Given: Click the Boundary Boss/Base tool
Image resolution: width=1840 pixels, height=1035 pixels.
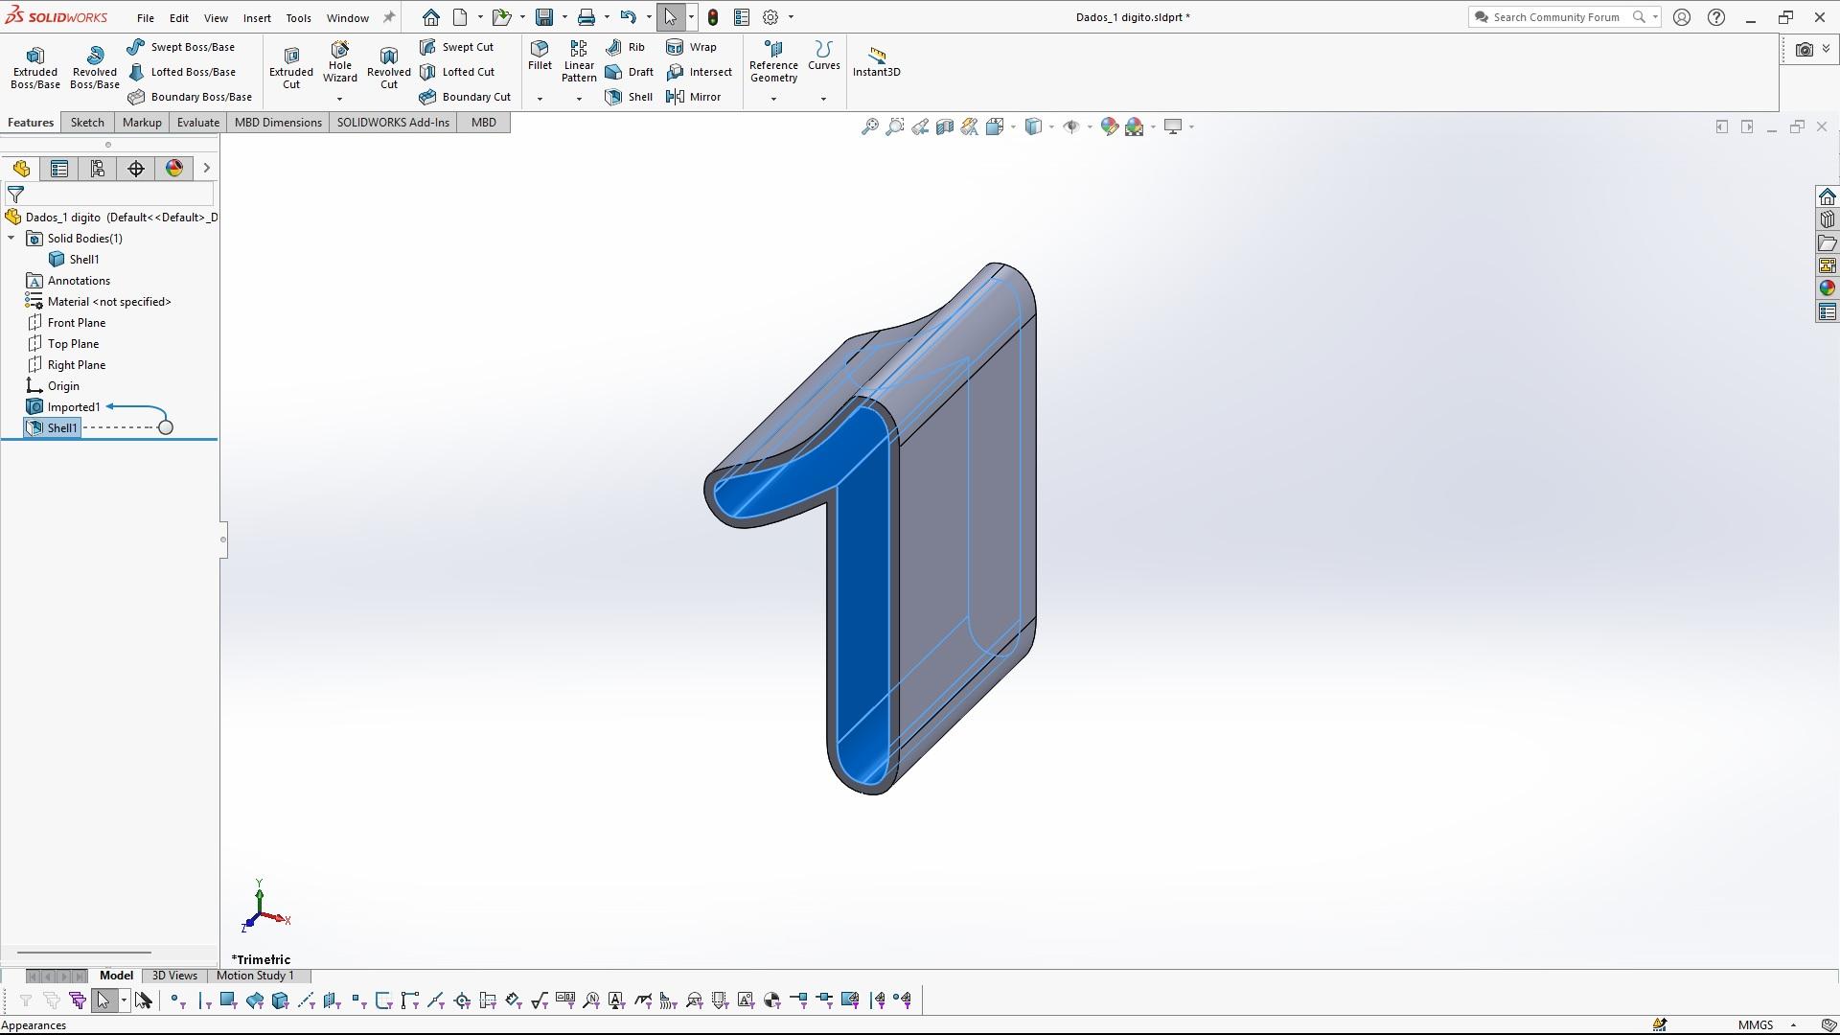Looking at the screenshot, I should click(190, 97).
